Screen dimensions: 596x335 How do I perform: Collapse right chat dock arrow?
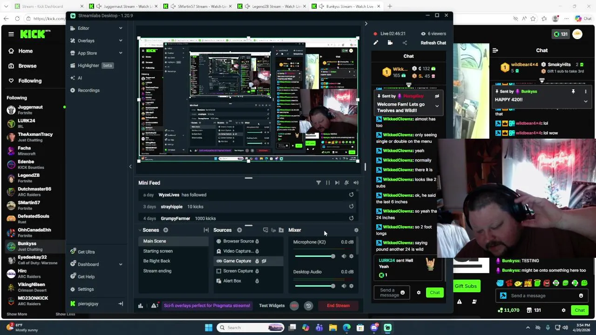(x=366, y=24)
